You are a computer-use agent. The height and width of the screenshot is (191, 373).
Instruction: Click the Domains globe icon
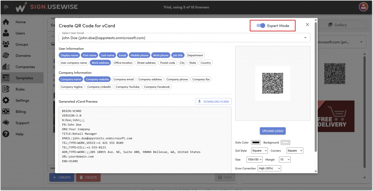point(6,56)
